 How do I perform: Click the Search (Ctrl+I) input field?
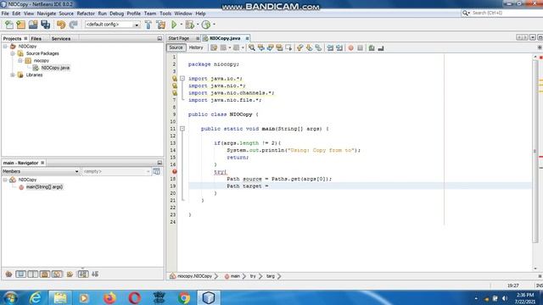[507, 13]
